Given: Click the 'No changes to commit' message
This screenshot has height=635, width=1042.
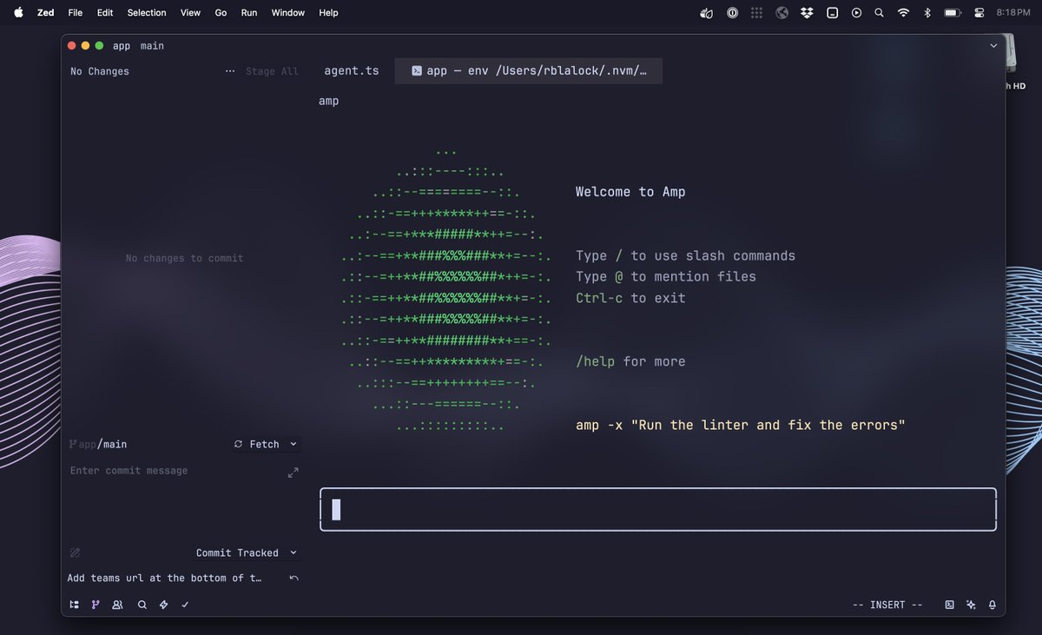Looking at the screenshot, I should 184,258.
